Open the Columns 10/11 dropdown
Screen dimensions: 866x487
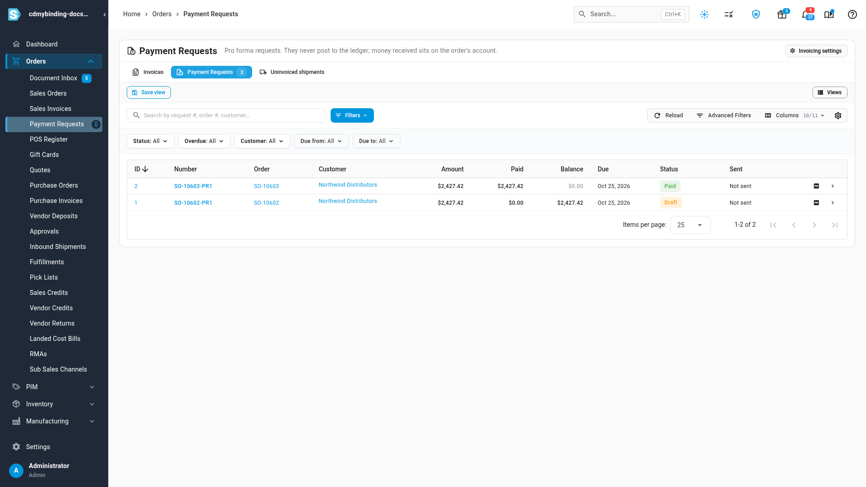(x=795, y=115)
